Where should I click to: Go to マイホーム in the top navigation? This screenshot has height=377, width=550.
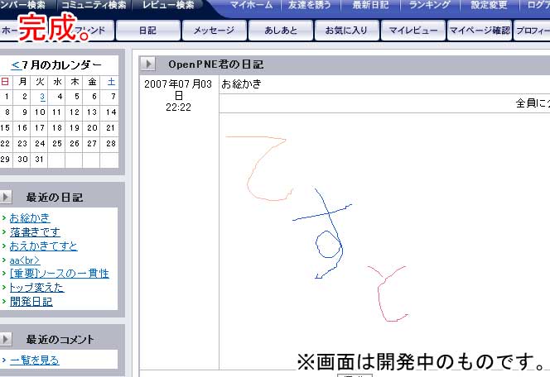tap(250, 5)
